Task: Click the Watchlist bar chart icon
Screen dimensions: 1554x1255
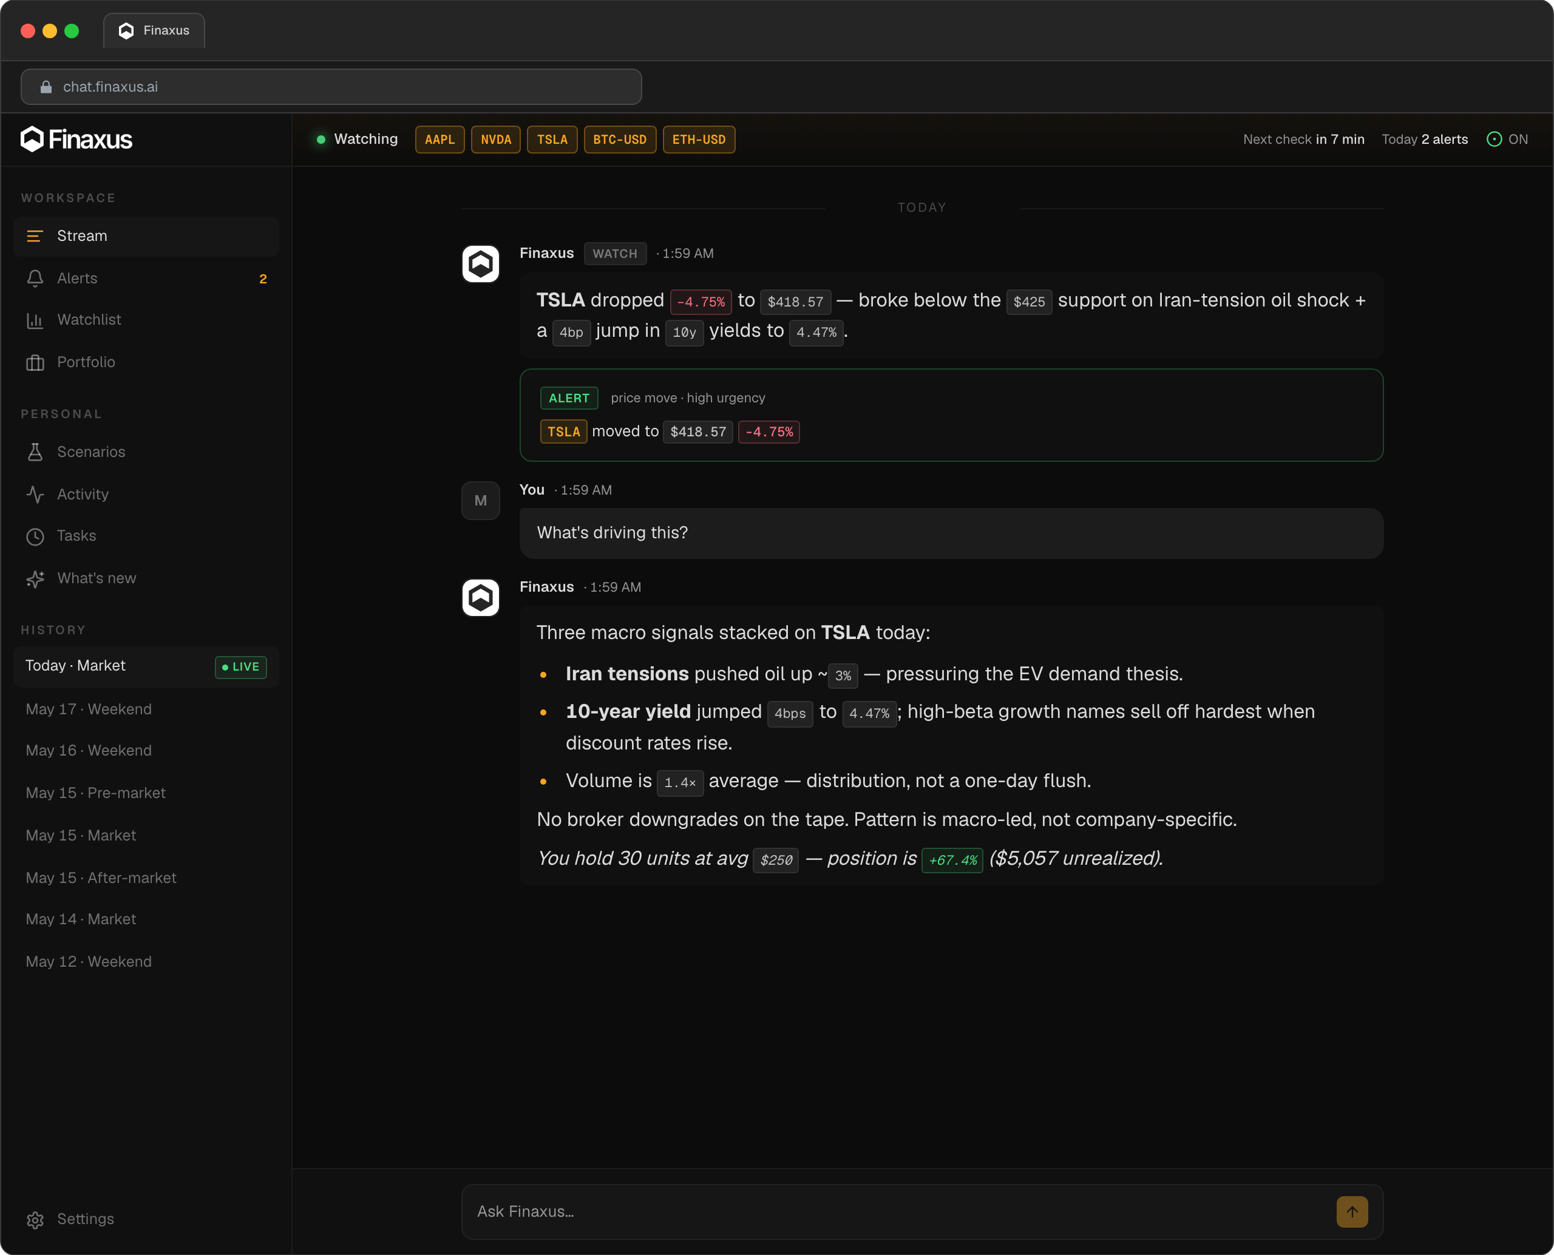Action: tap(35, 320)
